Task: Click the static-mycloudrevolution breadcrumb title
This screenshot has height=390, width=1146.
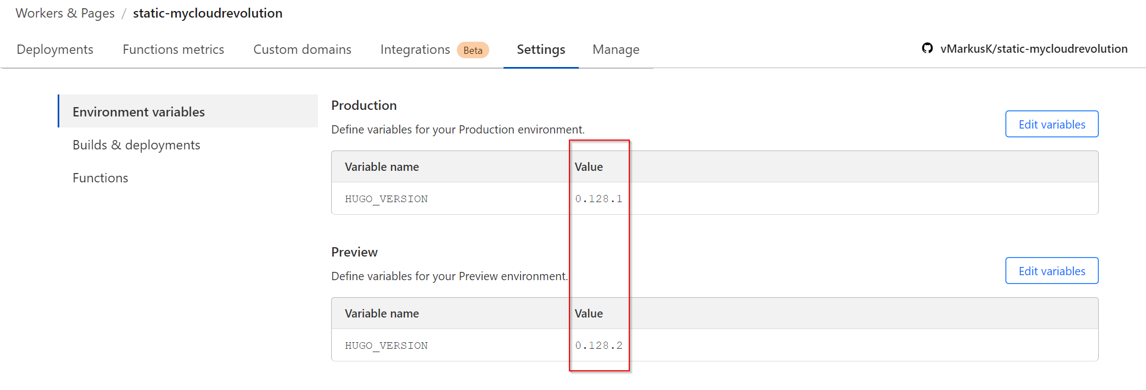Action: (x=208, y=13)
